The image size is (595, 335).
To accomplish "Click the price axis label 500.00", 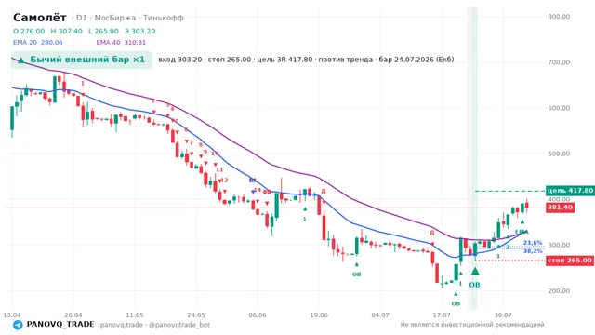I will pos(559,154).
